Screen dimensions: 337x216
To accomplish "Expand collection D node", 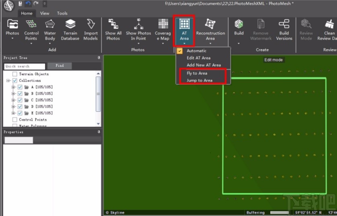I will tap(13, 107).
